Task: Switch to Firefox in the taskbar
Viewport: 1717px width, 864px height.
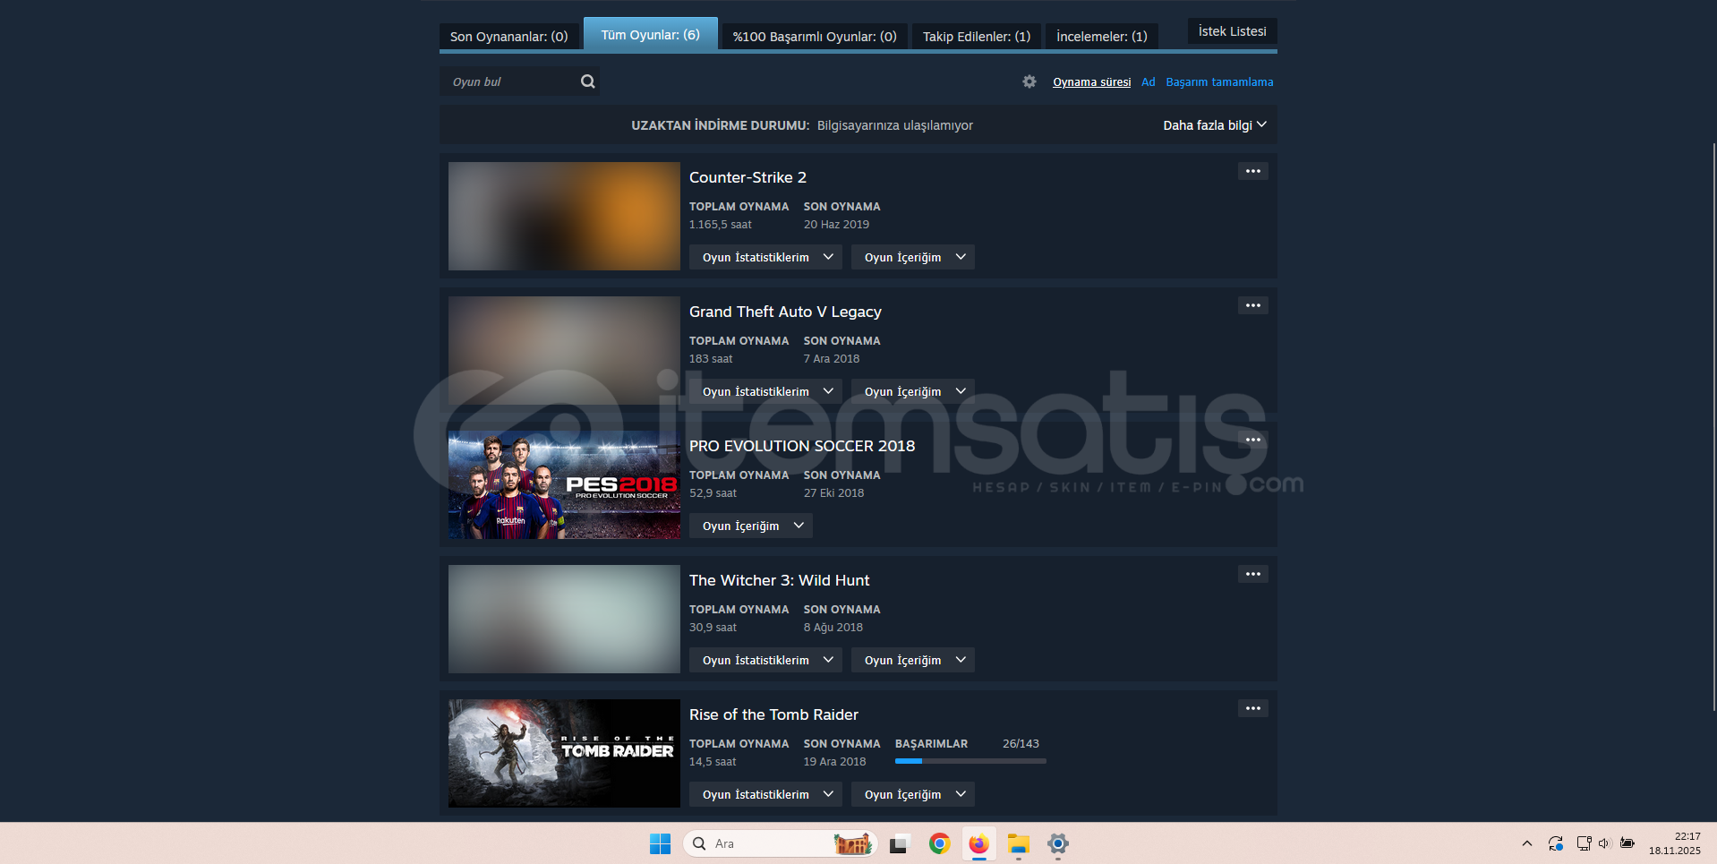Action: click(x=978, y=843)
